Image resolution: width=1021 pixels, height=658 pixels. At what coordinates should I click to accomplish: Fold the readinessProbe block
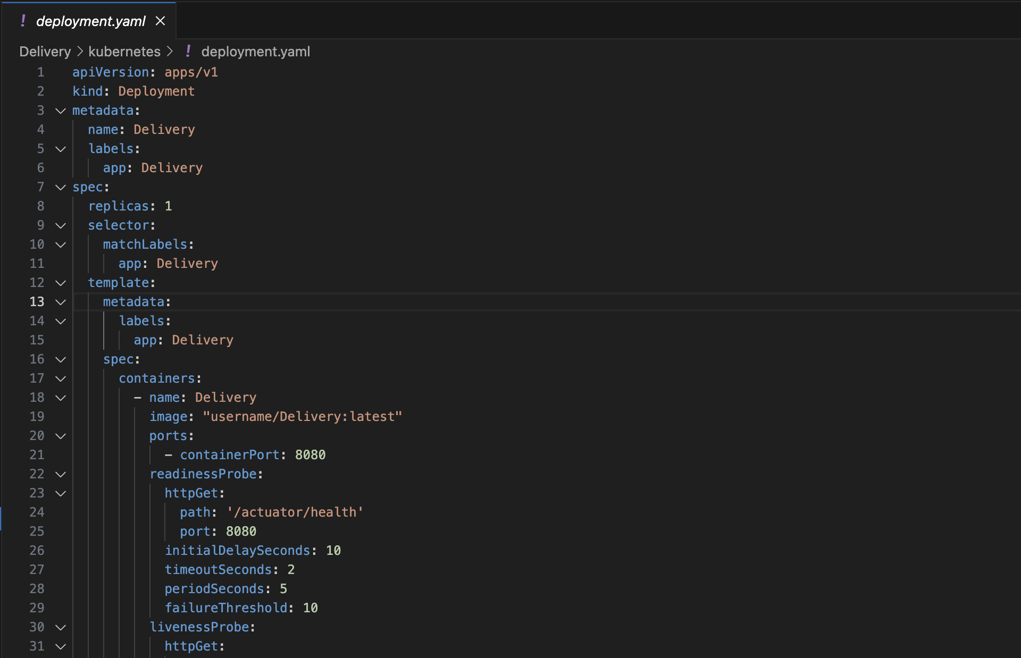(x=61, y=474)
